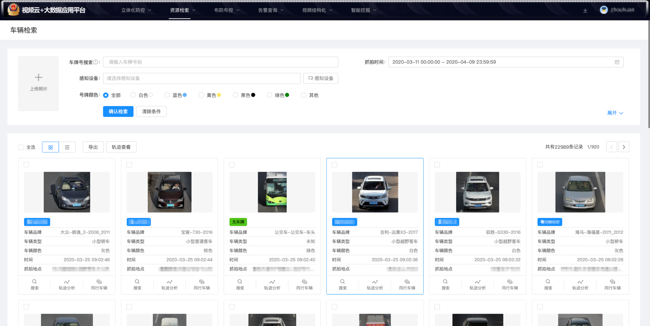This screenshot has width=650, height=326.
Task: Select 全部 plate color radio
Action: pyautogui.click(x=106, y=95)
